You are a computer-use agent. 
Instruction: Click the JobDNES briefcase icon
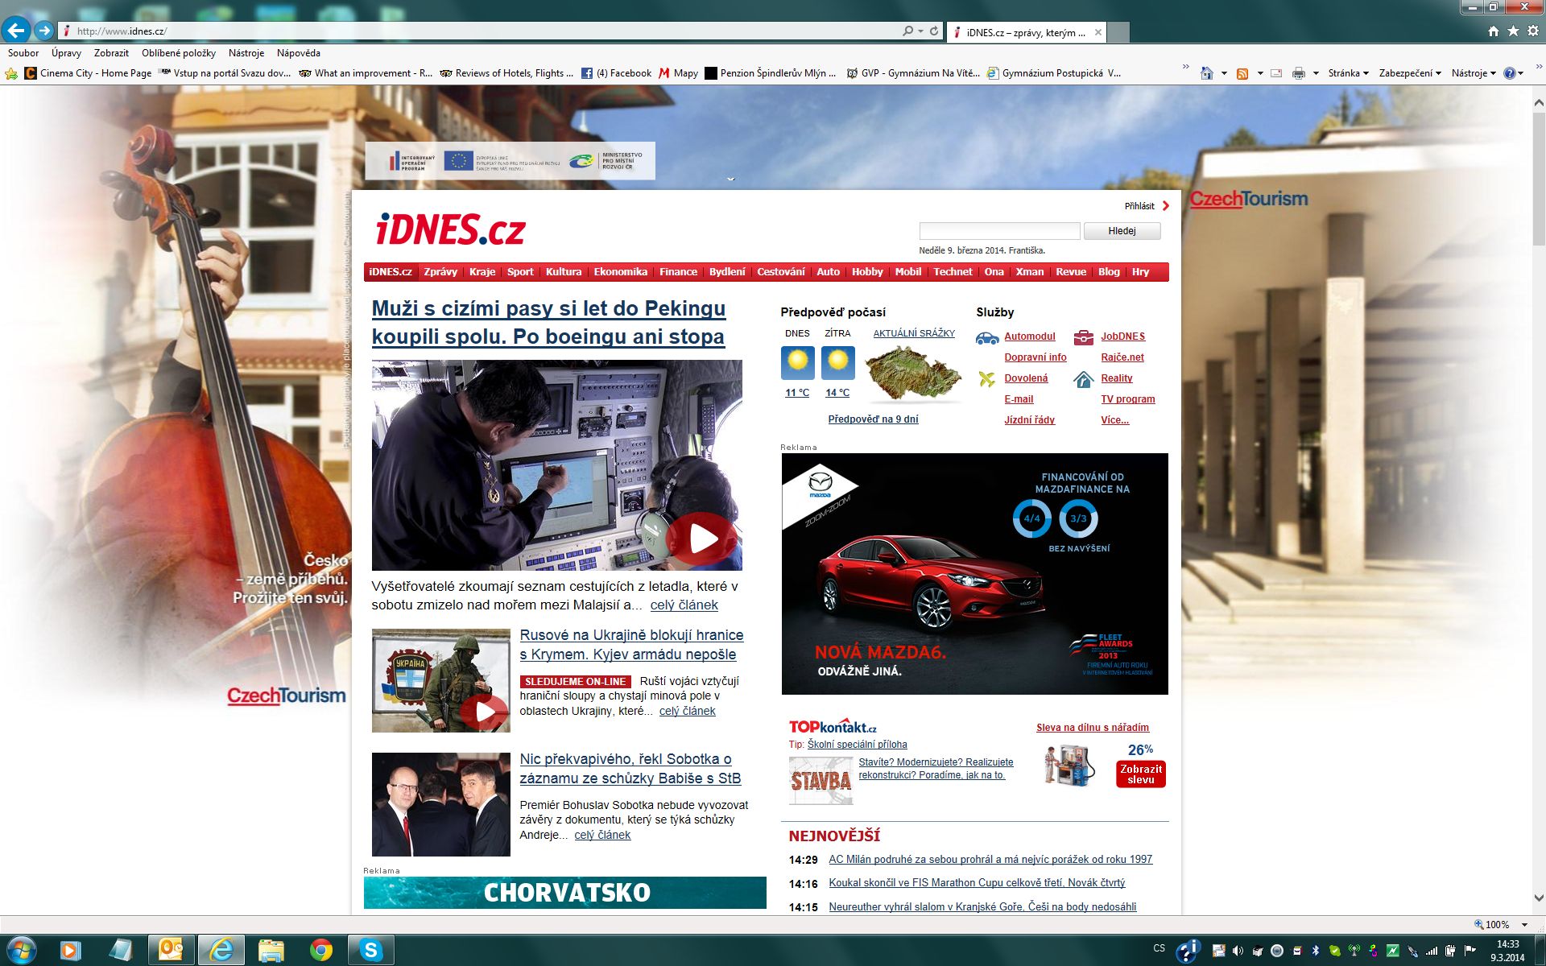point(1084,337)
